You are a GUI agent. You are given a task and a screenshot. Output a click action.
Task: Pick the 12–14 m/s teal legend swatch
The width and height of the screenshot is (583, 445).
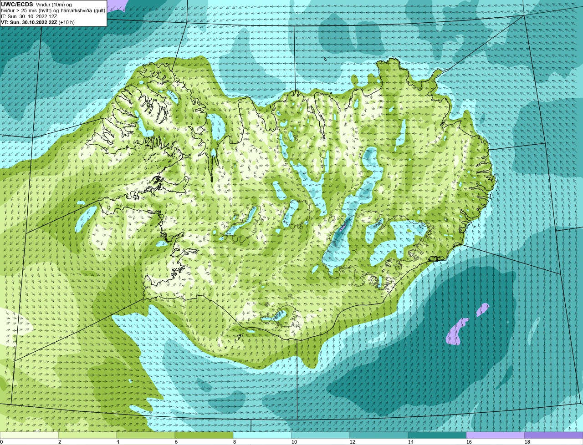(379, 435)
